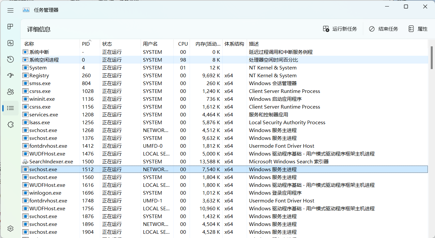Click the icon beside smss.exe
This screenshot has height=238, width=435.
[x=25, y=83]
